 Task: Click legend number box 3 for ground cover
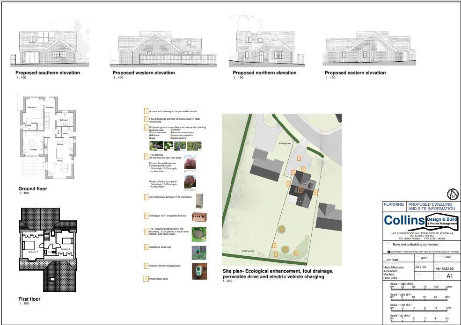pos(146,128)
